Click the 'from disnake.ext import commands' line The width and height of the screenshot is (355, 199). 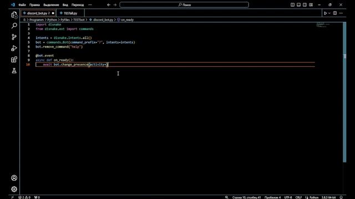[x=64, y=29]
